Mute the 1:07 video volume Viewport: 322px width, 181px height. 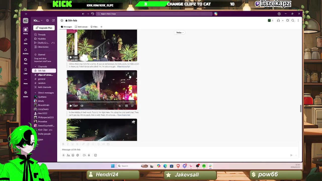tap(82, 106)
